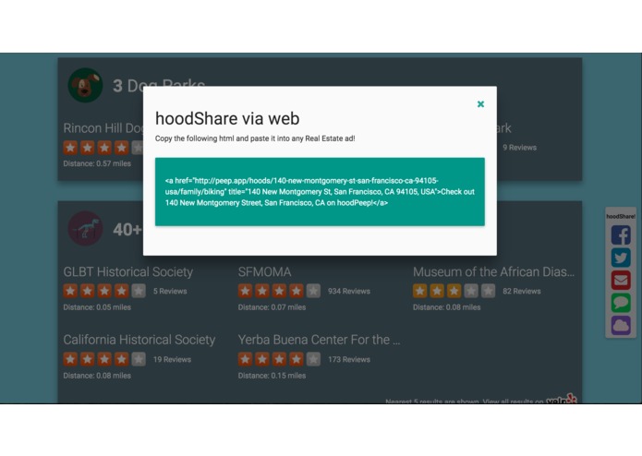642x456 pixels.
Task: Open the California Historical Society listing
Action: [139, 340]
